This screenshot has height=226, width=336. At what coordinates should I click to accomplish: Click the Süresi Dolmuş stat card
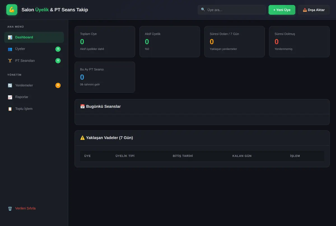point(299,41)
